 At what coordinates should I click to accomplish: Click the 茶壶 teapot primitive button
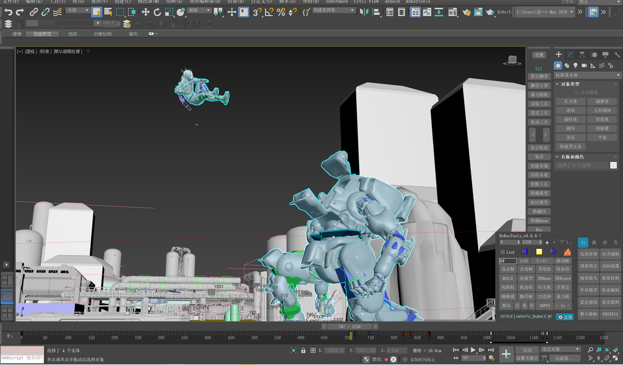[571, 137]
